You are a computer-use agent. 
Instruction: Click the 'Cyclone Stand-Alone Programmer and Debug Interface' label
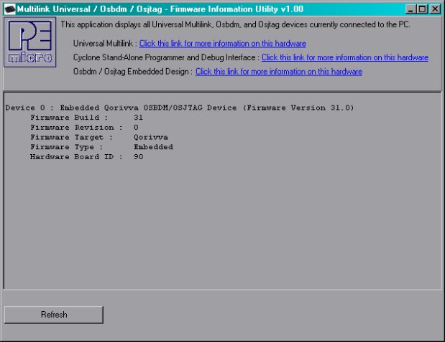pos(166,57)
